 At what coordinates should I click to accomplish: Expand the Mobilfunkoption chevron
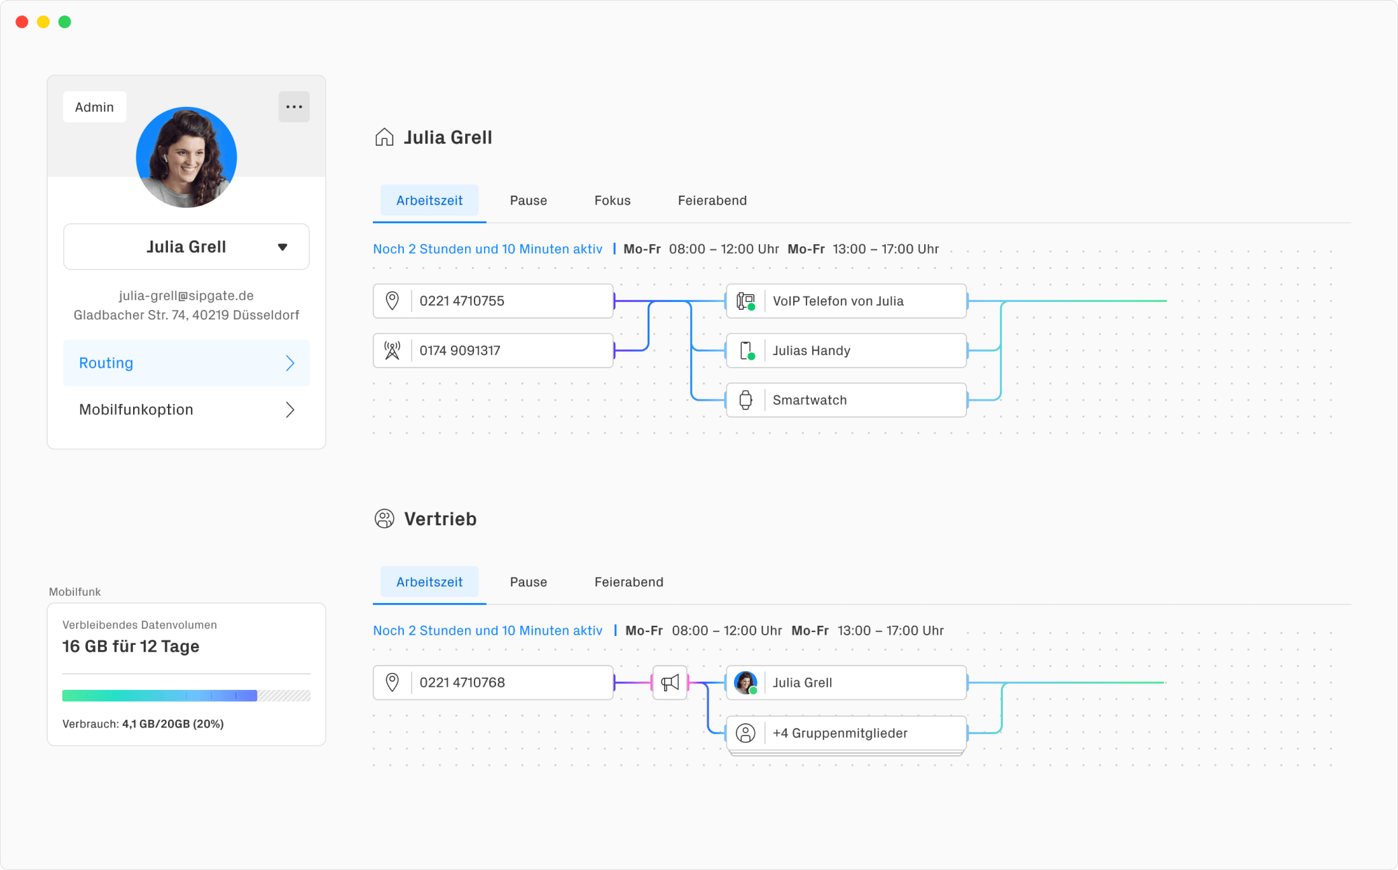click(290, 409)
